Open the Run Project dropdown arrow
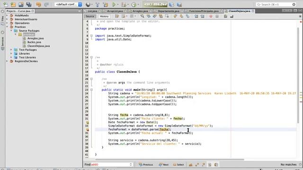This screenshot has width=303, height=170. tap(118, 4)
